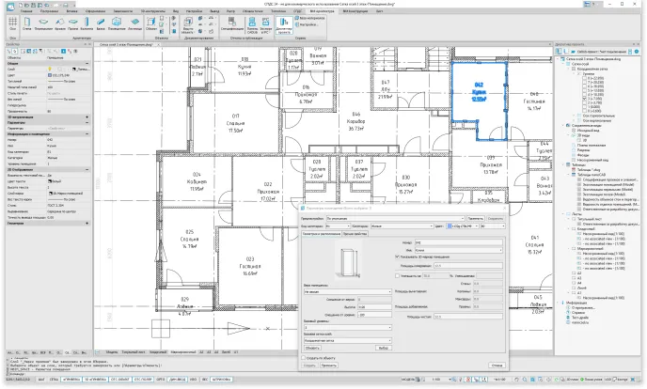The width and height of the screenshot is (647, 389).
Task: Toggle Показывать 3D-маркер помещения checkbox
Action: click(397, 257)
